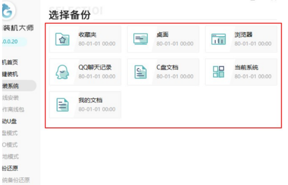Screen dimensions: 288x185
Task: Select the 收藏夹 backup label
Action: pos(87,34)
